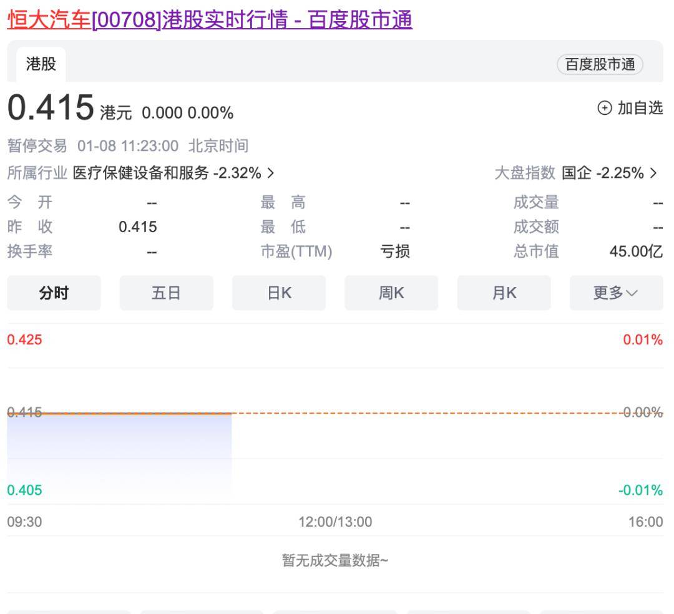
Task: Expand the 更多 chart options dropdown
Action: click(616, 293)
